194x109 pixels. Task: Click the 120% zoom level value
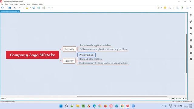pyautogui.click(x=179, y=99)
